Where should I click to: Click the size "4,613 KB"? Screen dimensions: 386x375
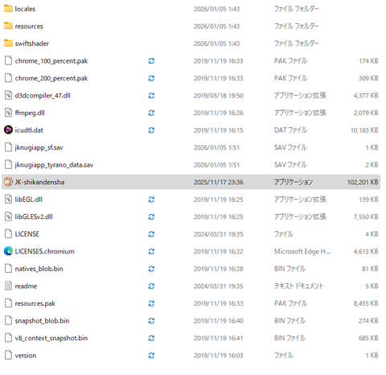[366, 251]
